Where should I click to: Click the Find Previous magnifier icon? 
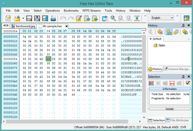[121, 18]
